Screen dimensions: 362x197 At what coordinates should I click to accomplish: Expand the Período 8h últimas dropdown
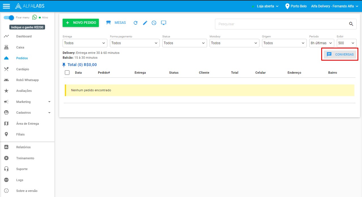[x=321, y=43]
